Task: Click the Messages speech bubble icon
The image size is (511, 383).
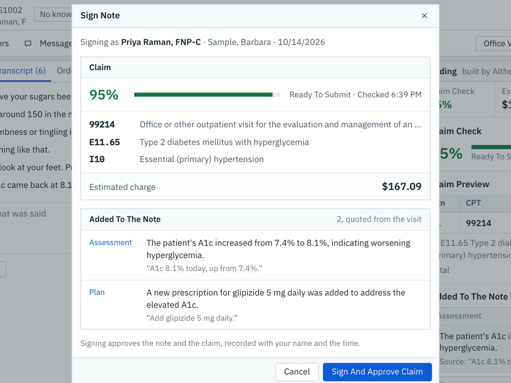Action: pos(28,44)
